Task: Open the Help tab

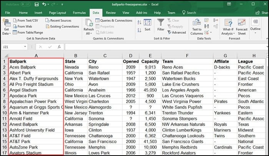Action: click(x=157, y=13)
